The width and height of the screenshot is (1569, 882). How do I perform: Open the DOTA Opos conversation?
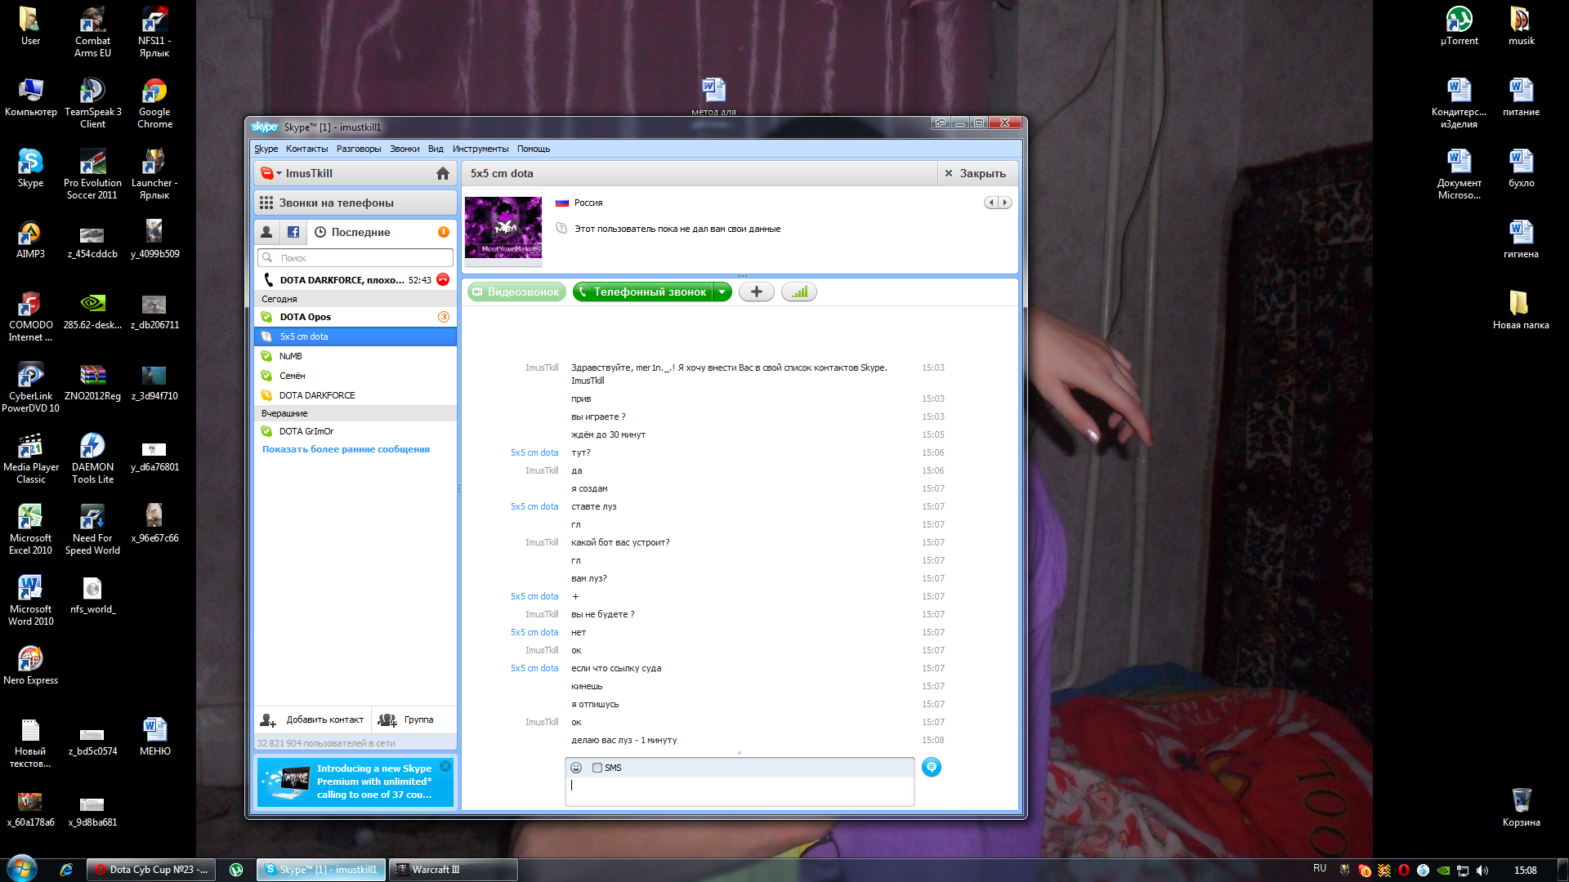(355, 317)
